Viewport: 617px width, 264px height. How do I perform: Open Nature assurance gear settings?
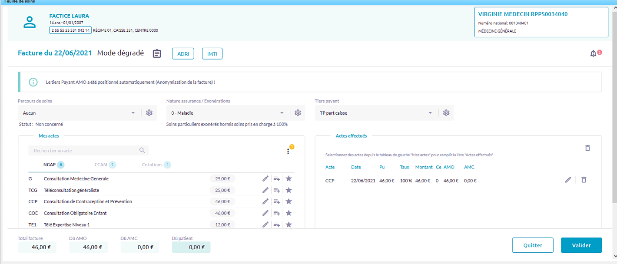tap(298, 113)
